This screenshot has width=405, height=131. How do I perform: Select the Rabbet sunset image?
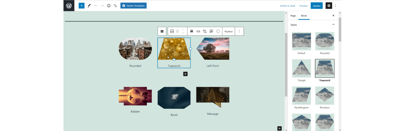[x=135, y=96]
